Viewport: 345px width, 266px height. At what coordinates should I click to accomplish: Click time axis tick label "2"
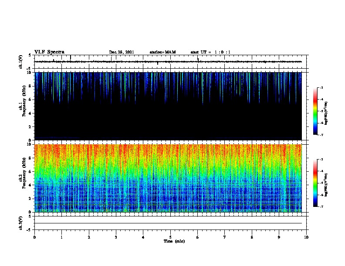(x=89, y=237)
